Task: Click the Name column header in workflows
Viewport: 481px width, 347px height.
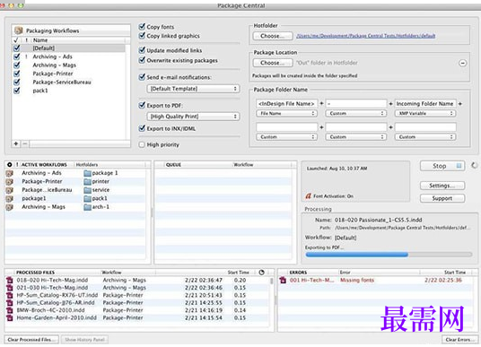Action: (40, 40)
